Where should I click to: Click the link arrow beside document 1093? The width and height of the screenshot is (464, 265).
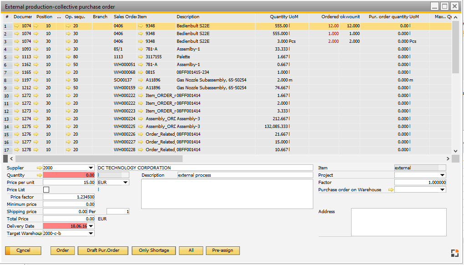(x=17, y=49)
